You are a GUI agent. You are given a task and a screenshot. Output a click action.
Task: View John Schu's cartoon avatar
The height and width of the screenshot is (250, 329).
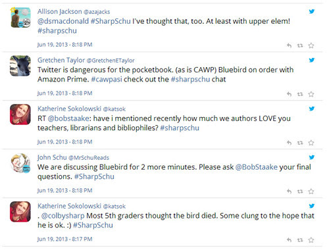pos(20,163)
